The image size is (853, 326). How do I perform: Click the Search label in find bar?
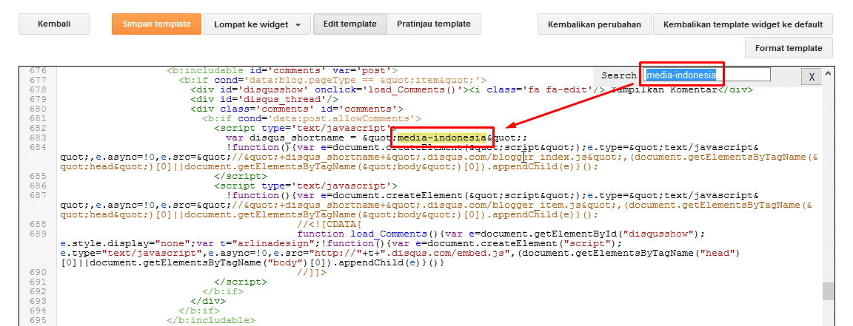click(618, 75)
